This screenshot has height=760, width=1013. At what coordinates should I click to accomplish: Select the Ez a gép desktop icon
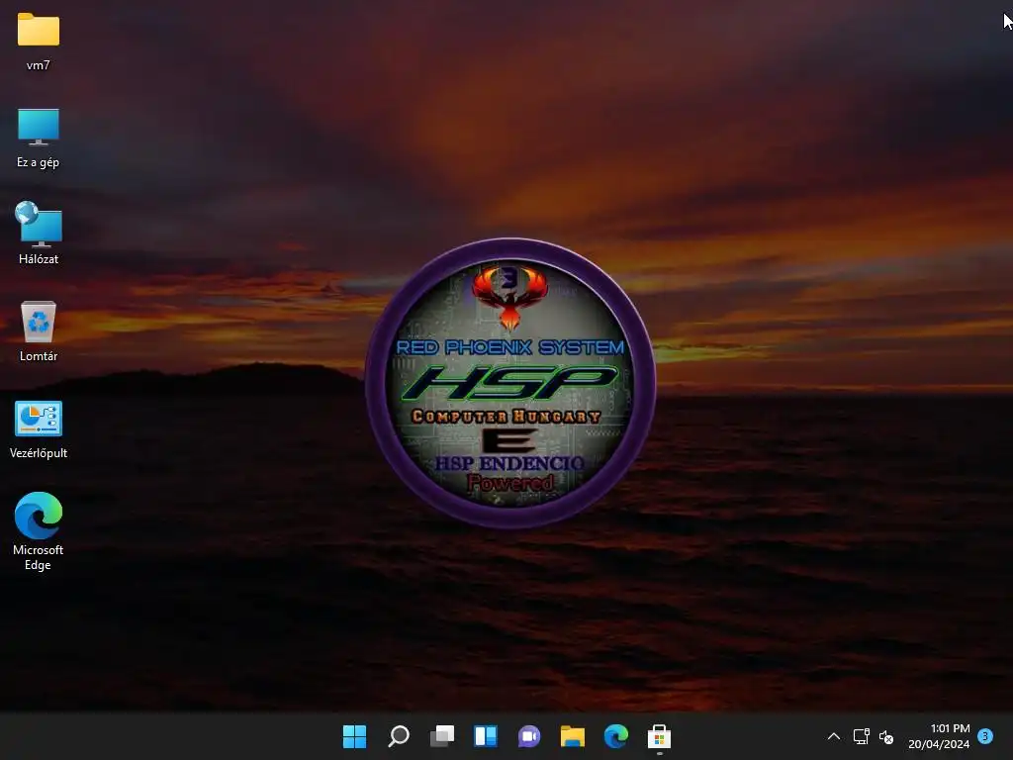coord(39,138)
